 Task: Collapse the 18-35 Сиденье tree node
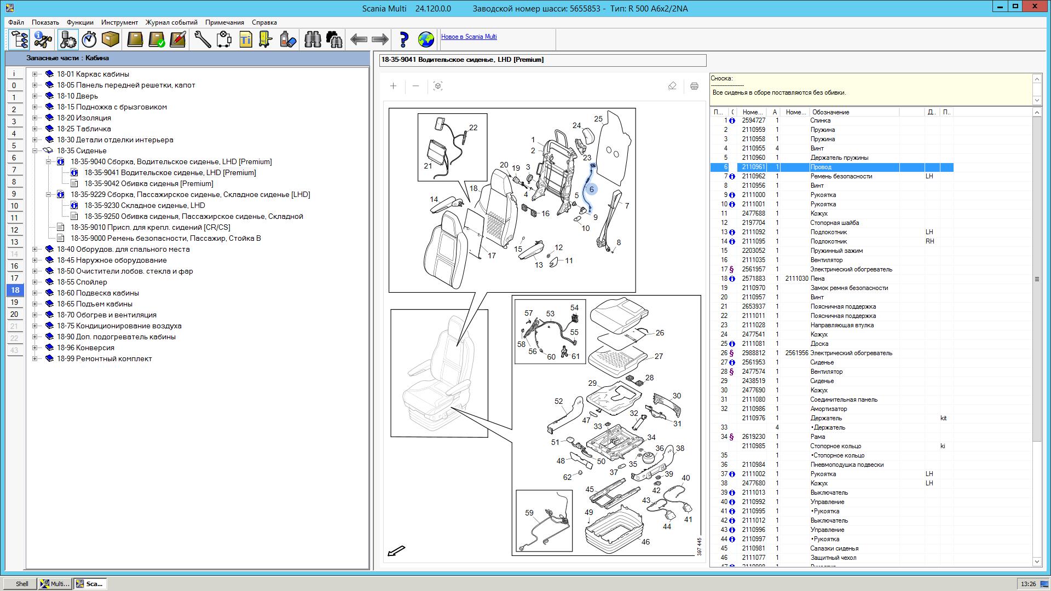35,151
